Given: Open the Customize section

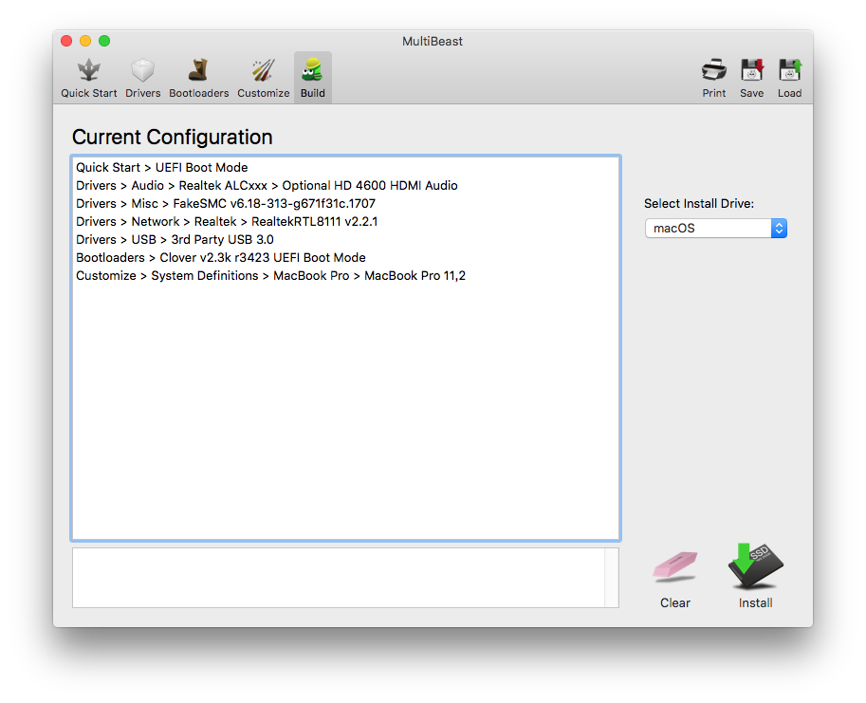Looking at the screenshot, I should click(264, 79).
